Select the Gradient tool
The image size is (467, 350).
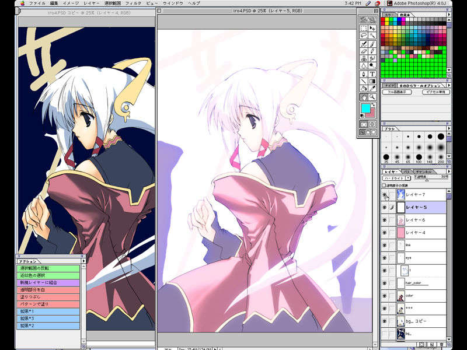[372, 81]
